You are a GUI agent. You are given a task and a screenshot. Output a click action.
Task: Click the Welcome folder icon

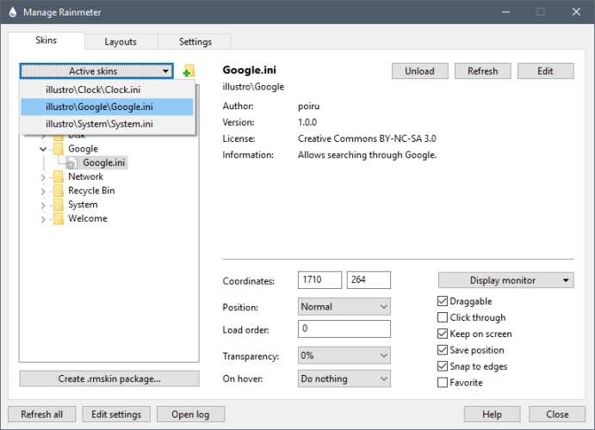59,218
